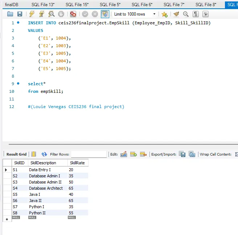The image size is (238, 235).
Task: Execute statement under cursor lightning icon
Action: [x=41, y=14]
